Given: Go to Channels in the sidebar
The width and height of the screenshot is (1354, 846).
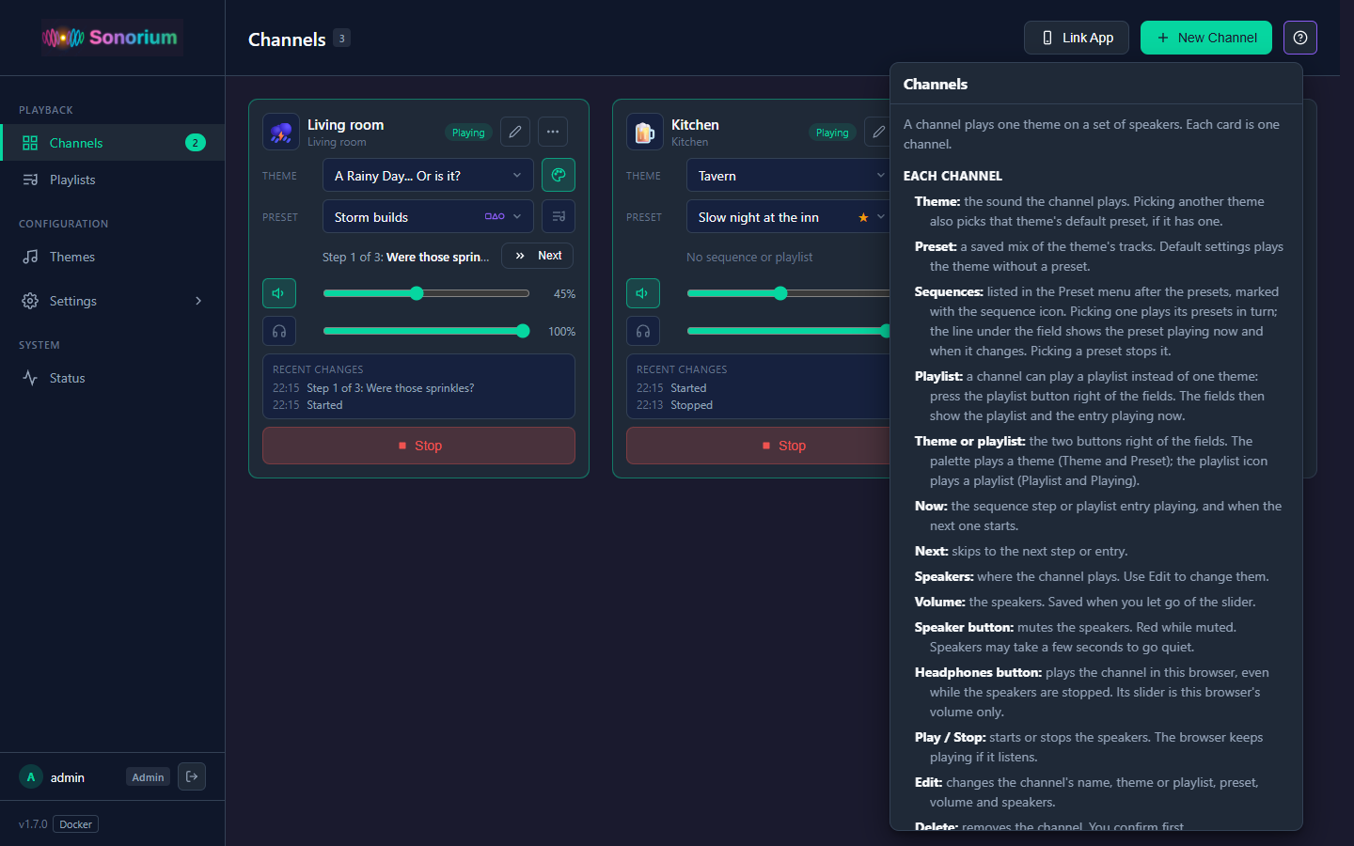Looking at the screenshot, I should (x=113, y=143).
